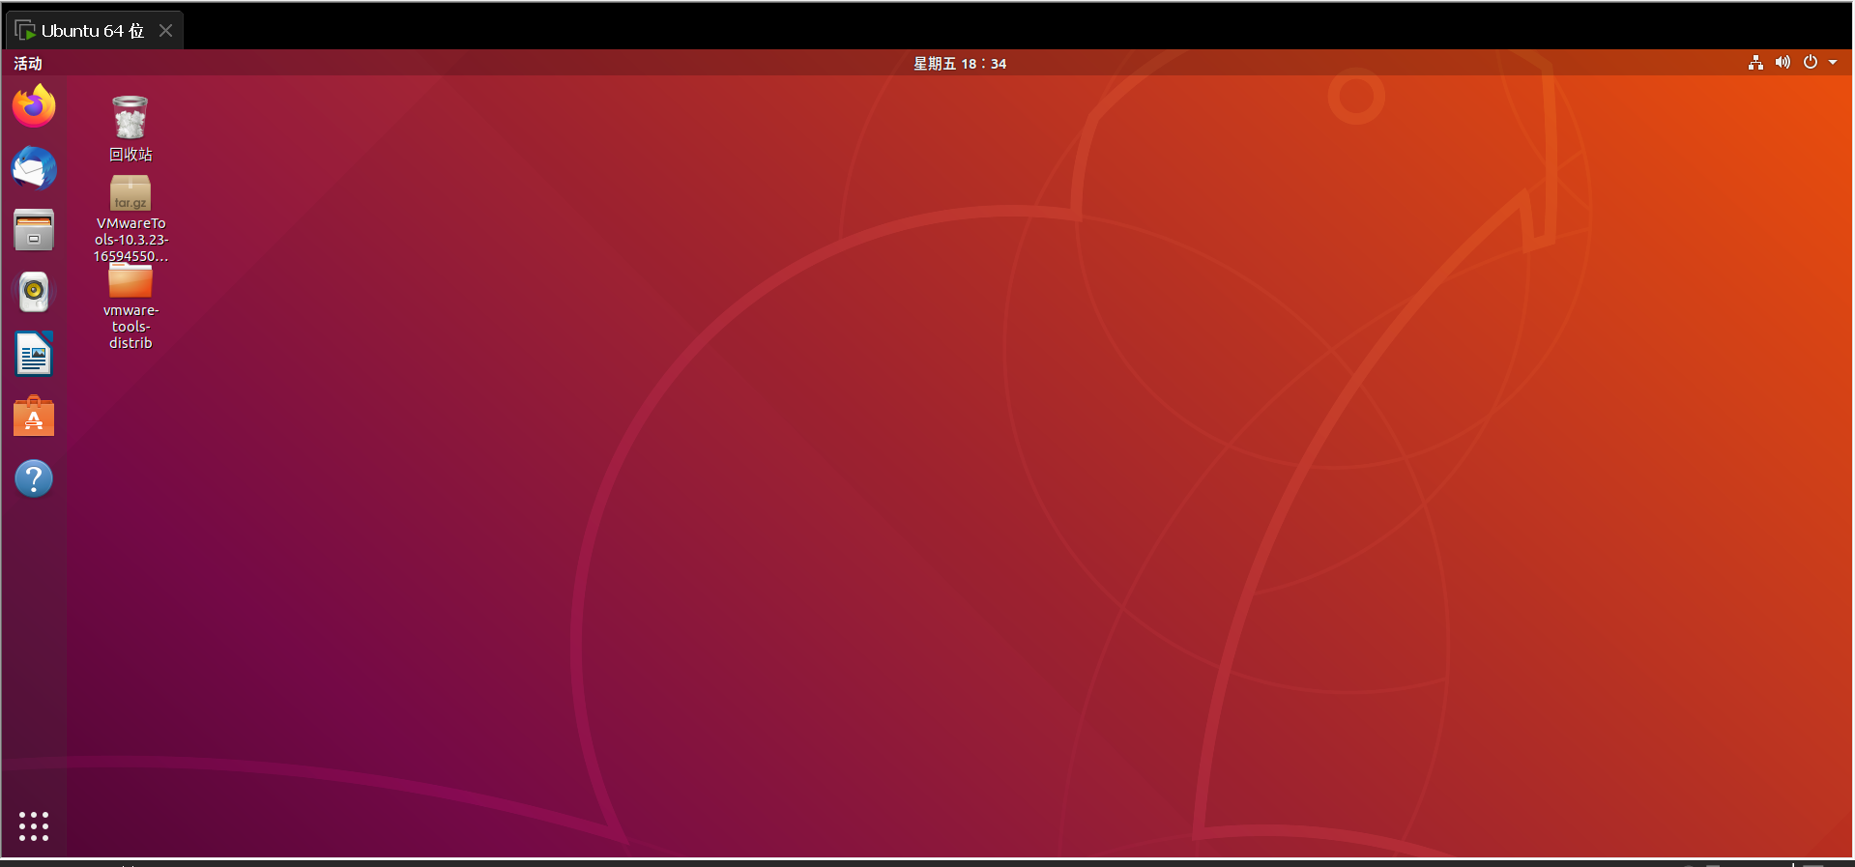Launch Firefox from the dock
This screenshot has height=867, width=1855.
tap(34, 105)
